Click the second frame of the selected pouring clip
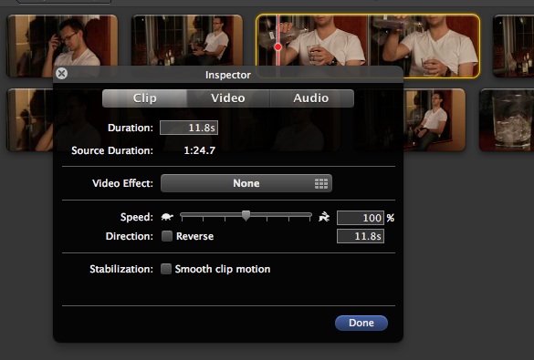The height and width of the screenshot is (360, 534). [424, 46]
